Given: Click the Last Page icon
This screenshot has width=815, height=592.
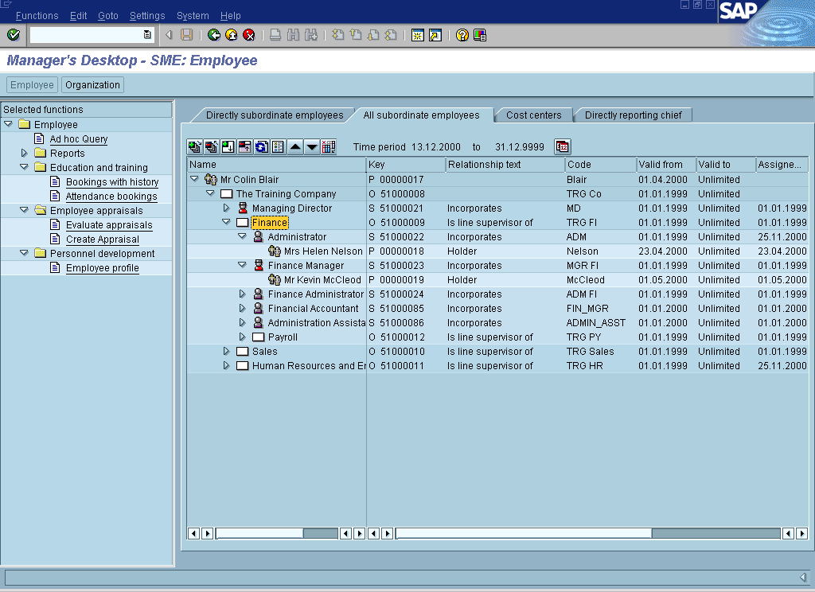Looking at the screenshot, I should pyautogui.click(x=391, y=35).
